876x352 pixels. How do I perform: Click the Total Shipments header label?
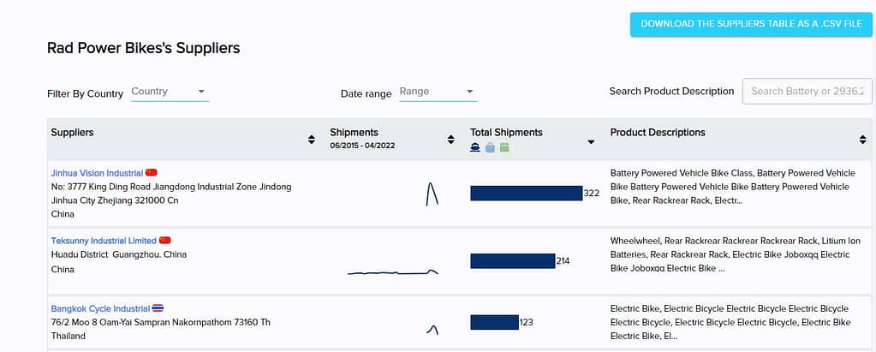[x=506, y=133]
